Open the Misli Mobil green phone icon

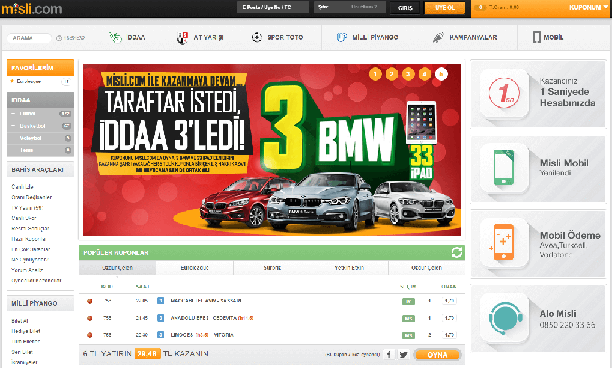coord(503,168)
